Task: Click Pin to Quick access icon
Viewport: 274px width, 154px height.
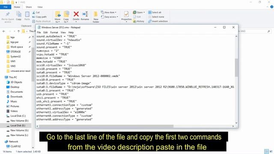Action: pos(8,14)
